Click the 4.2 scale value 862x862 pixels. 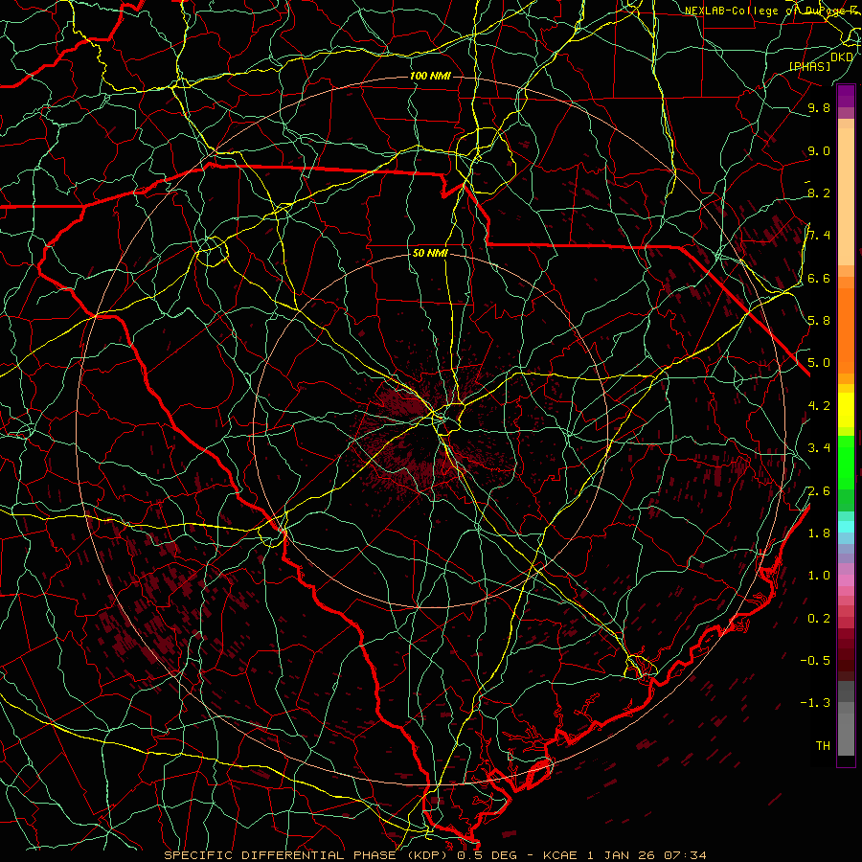(819, 405)
